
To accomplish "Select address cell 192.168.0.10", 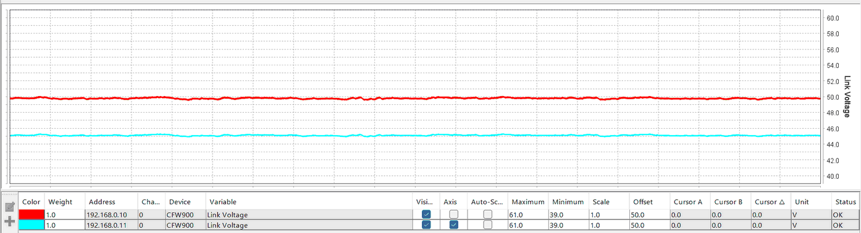I will (111, 215).
